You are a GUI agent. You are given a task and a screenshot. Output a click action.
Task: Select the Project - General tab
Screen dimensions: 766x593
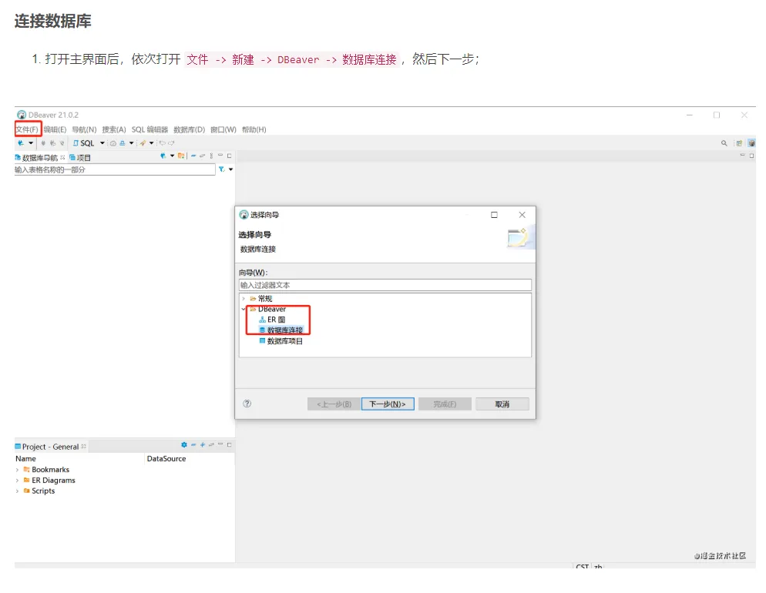(50, 447)
